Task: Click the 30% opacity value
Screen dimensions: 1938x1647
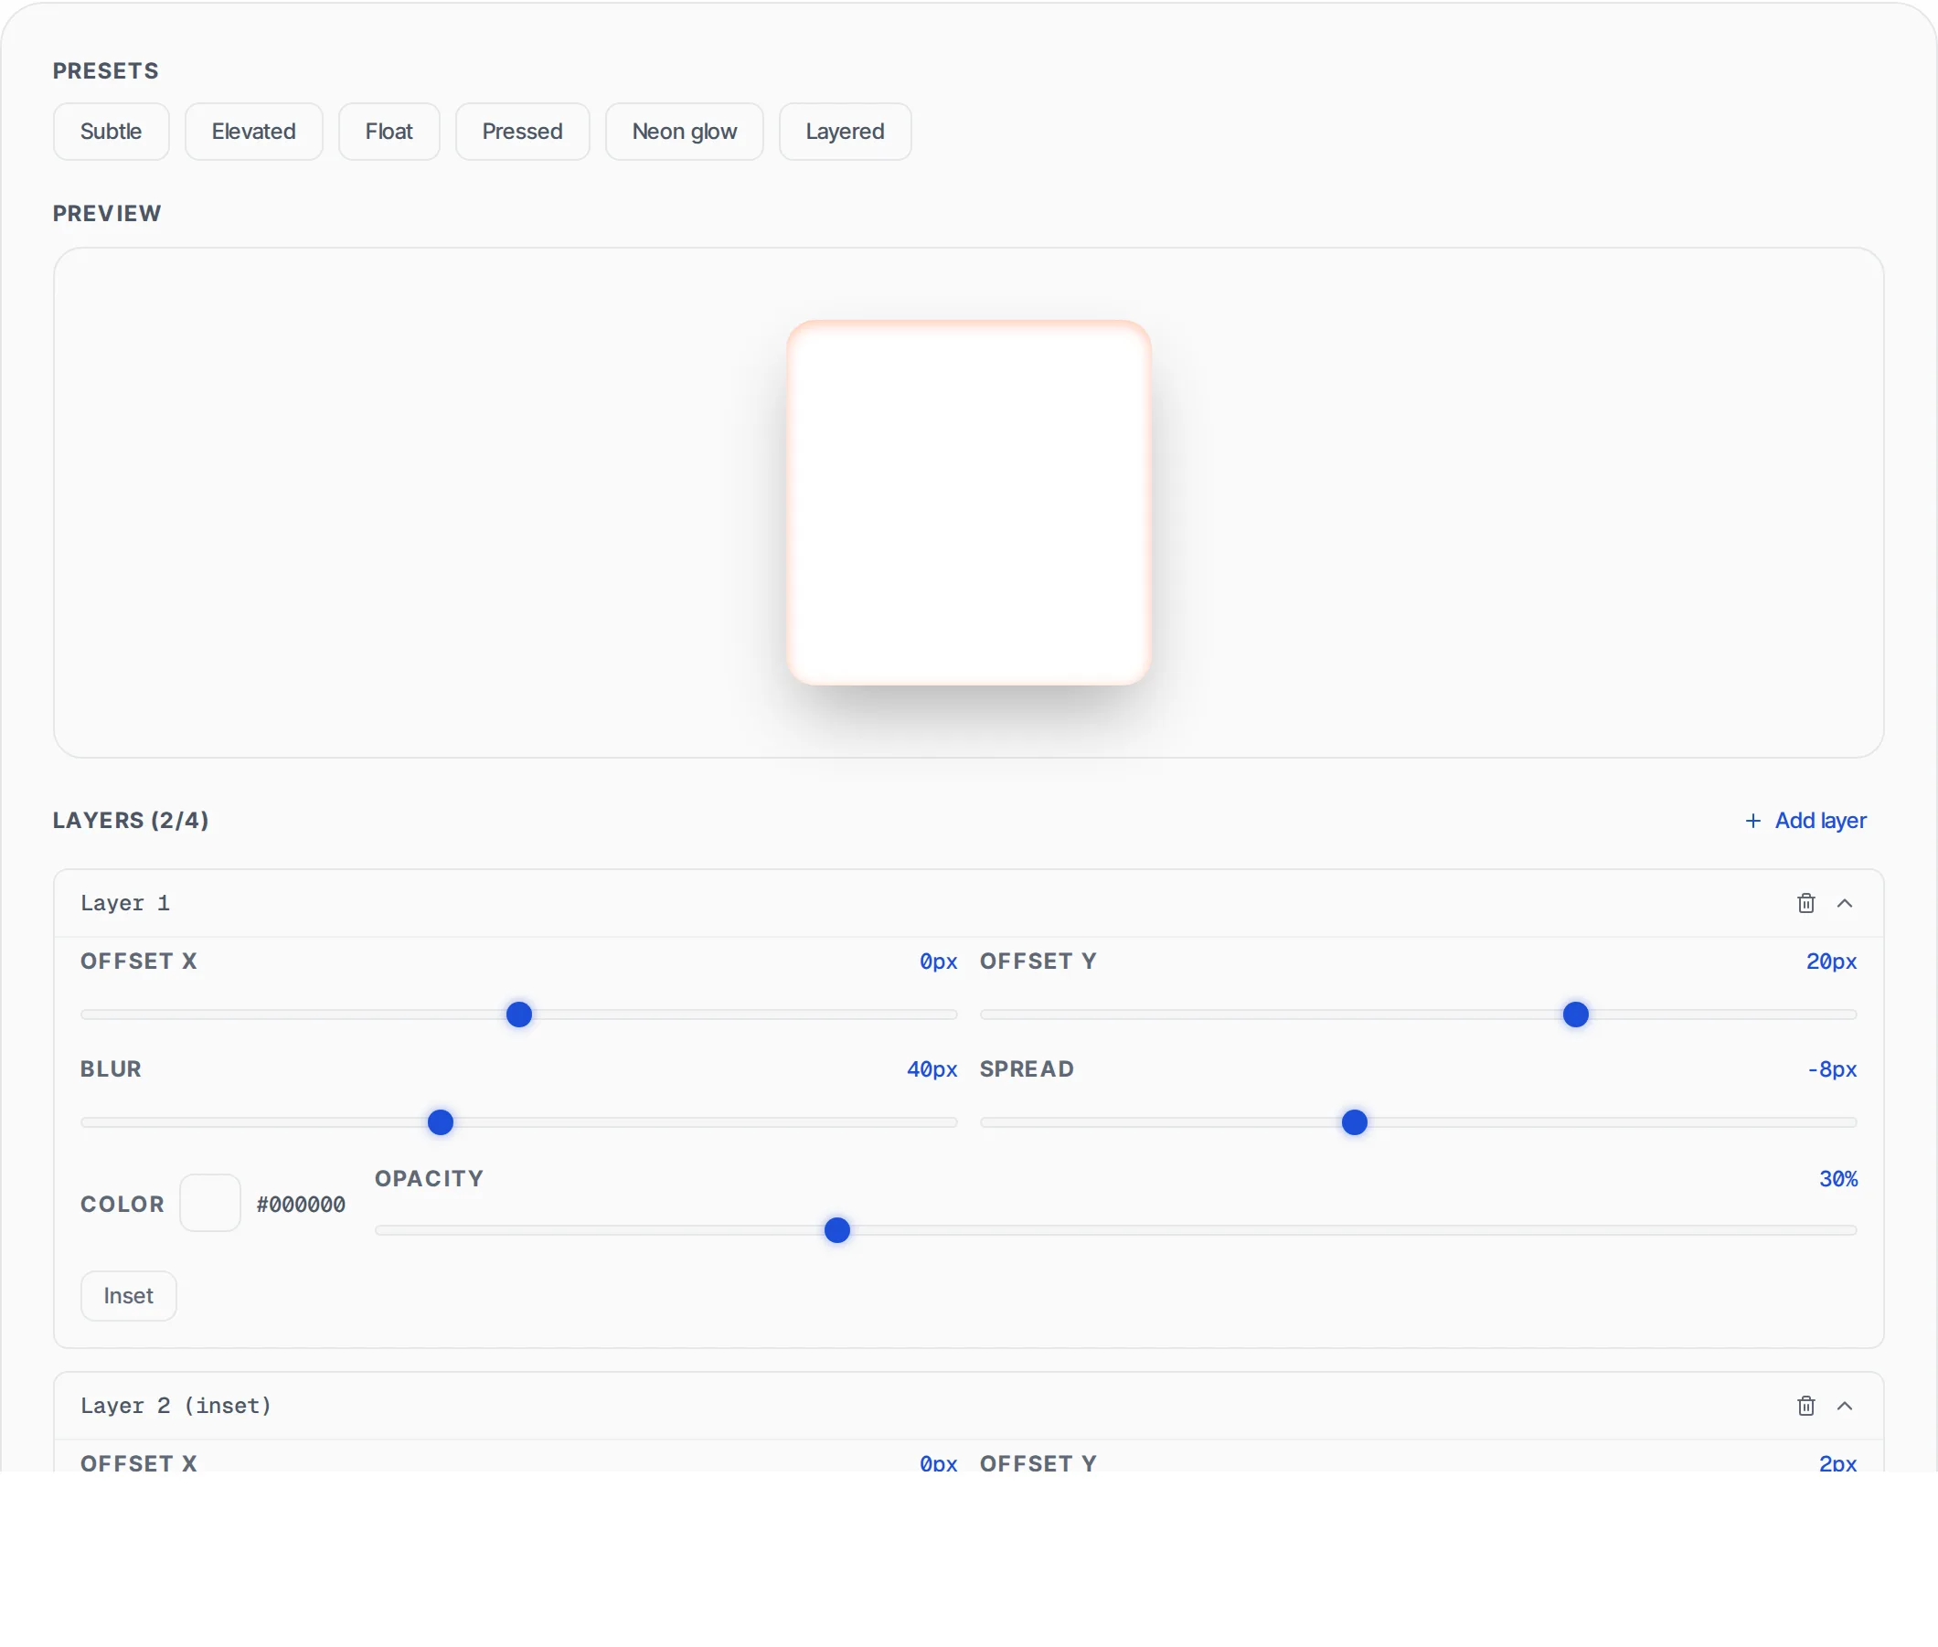Action: tap(1837, 1178)
